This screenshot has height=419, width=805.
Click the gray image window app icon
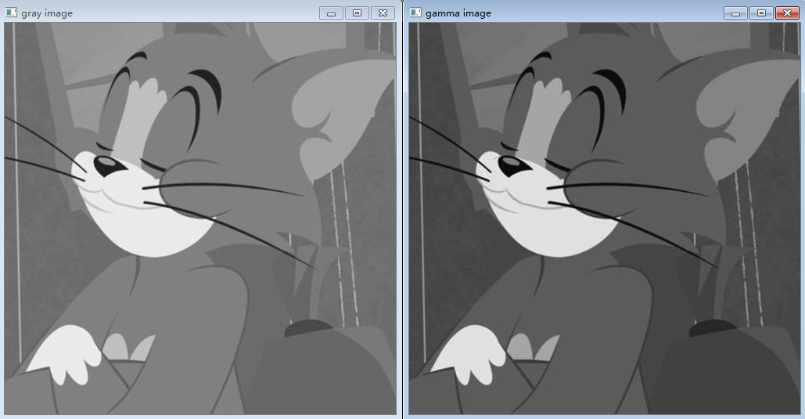(11, 13)
